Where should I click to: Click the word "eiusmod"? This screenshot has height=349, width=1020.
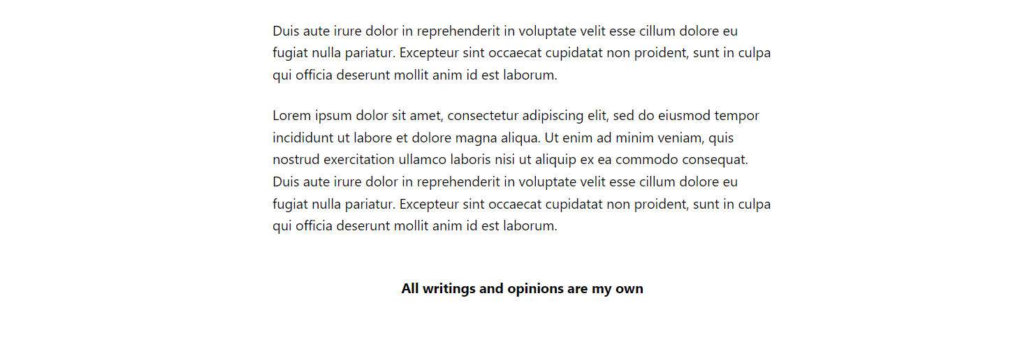pos(684,116)
